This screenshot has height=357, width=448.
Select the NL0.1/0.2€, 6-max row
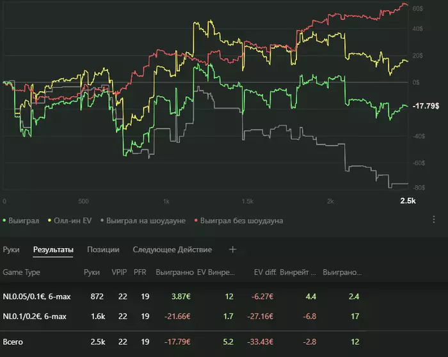35,316
